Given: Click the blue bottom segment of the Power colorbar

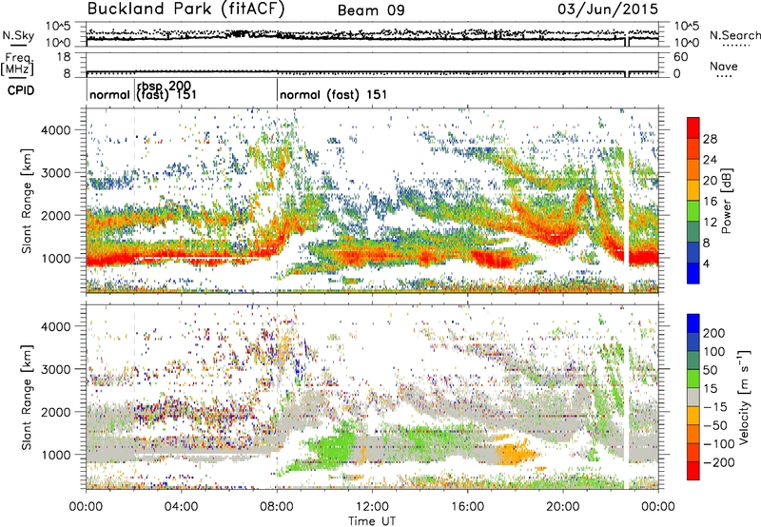Looking at the screenshot, I should [x=693, y=274].
